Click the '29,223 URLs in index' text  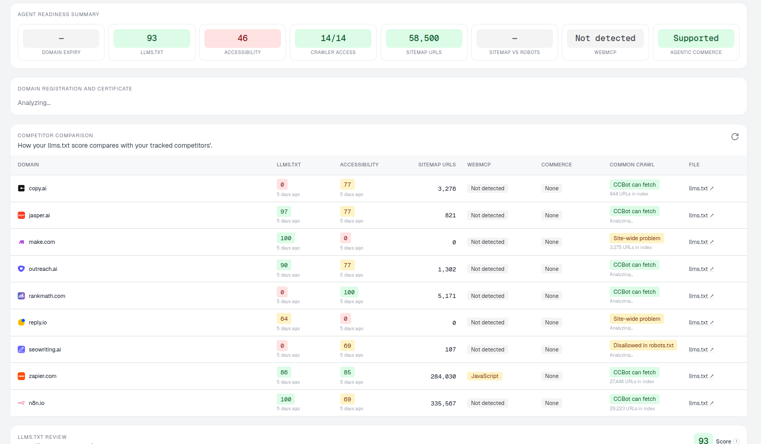(633, 409)
